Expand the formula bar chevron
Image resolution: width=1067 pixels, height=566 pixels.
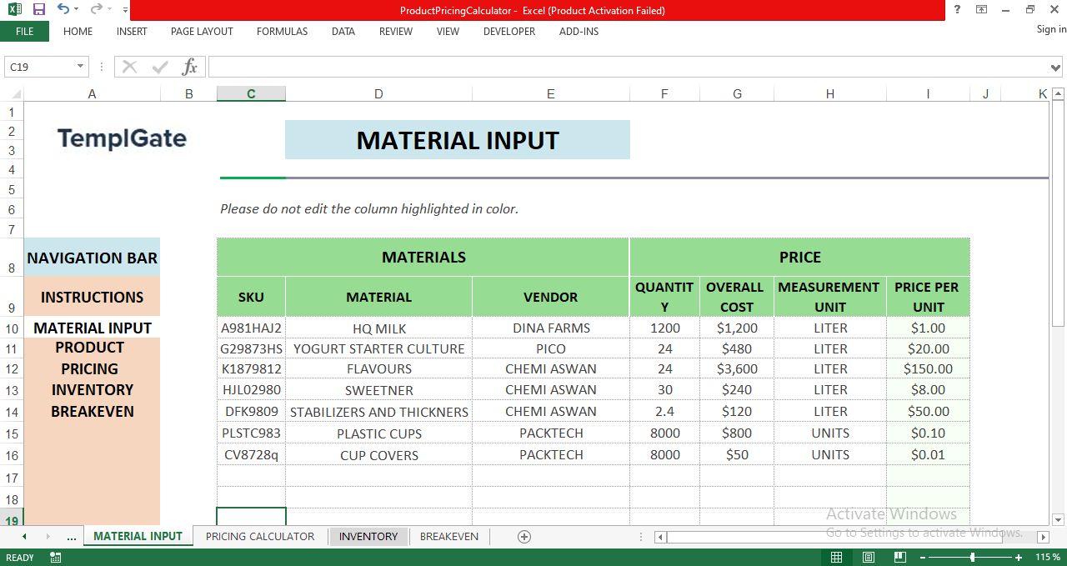(1057, 68)
